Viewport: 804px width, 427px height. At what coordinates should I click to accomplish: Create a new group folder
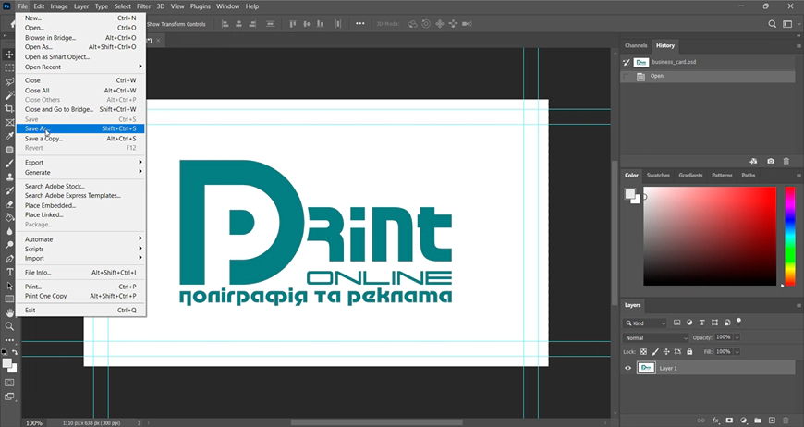(758, 421)
